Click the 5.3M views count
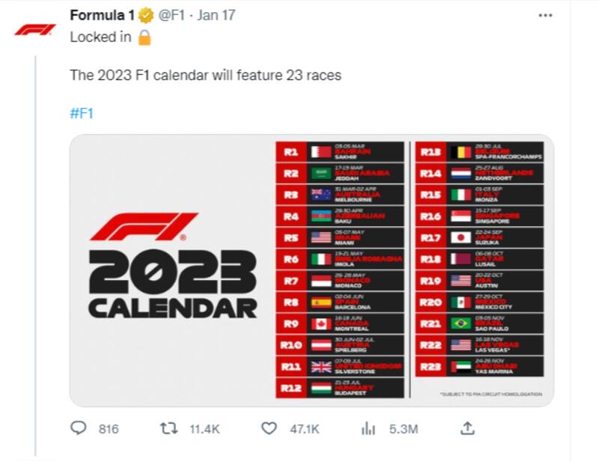The height and width of the screenshot is (462, 599). 403,429
